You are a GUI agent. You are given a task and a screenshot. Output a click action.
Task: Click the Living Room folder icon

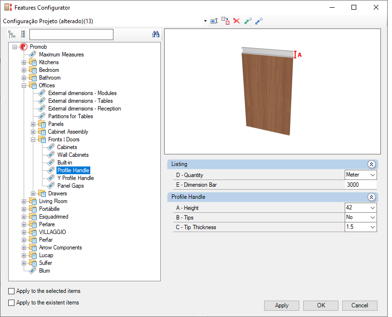[x=33, y=201]
